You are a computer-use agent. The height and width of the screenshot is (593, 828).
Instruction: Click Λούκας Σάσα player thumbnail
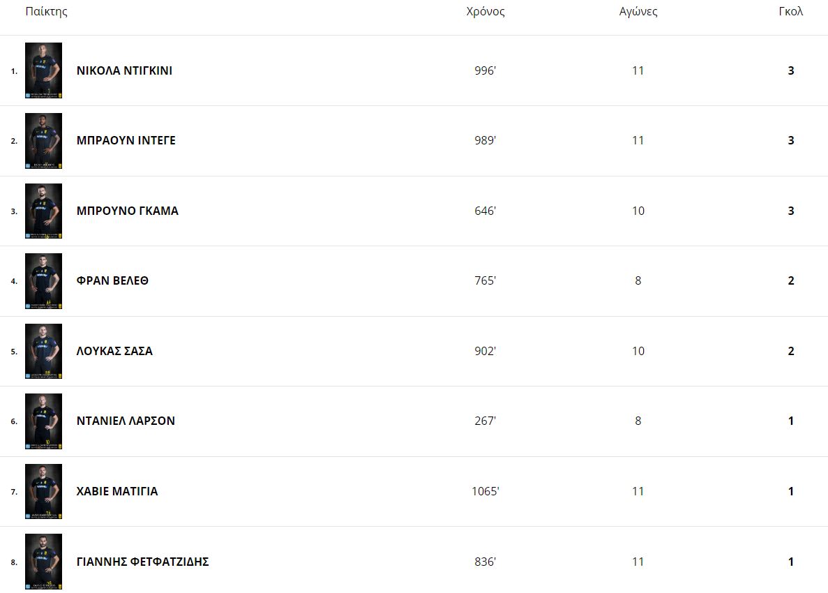pyautogui.click(x=43, y=351)
